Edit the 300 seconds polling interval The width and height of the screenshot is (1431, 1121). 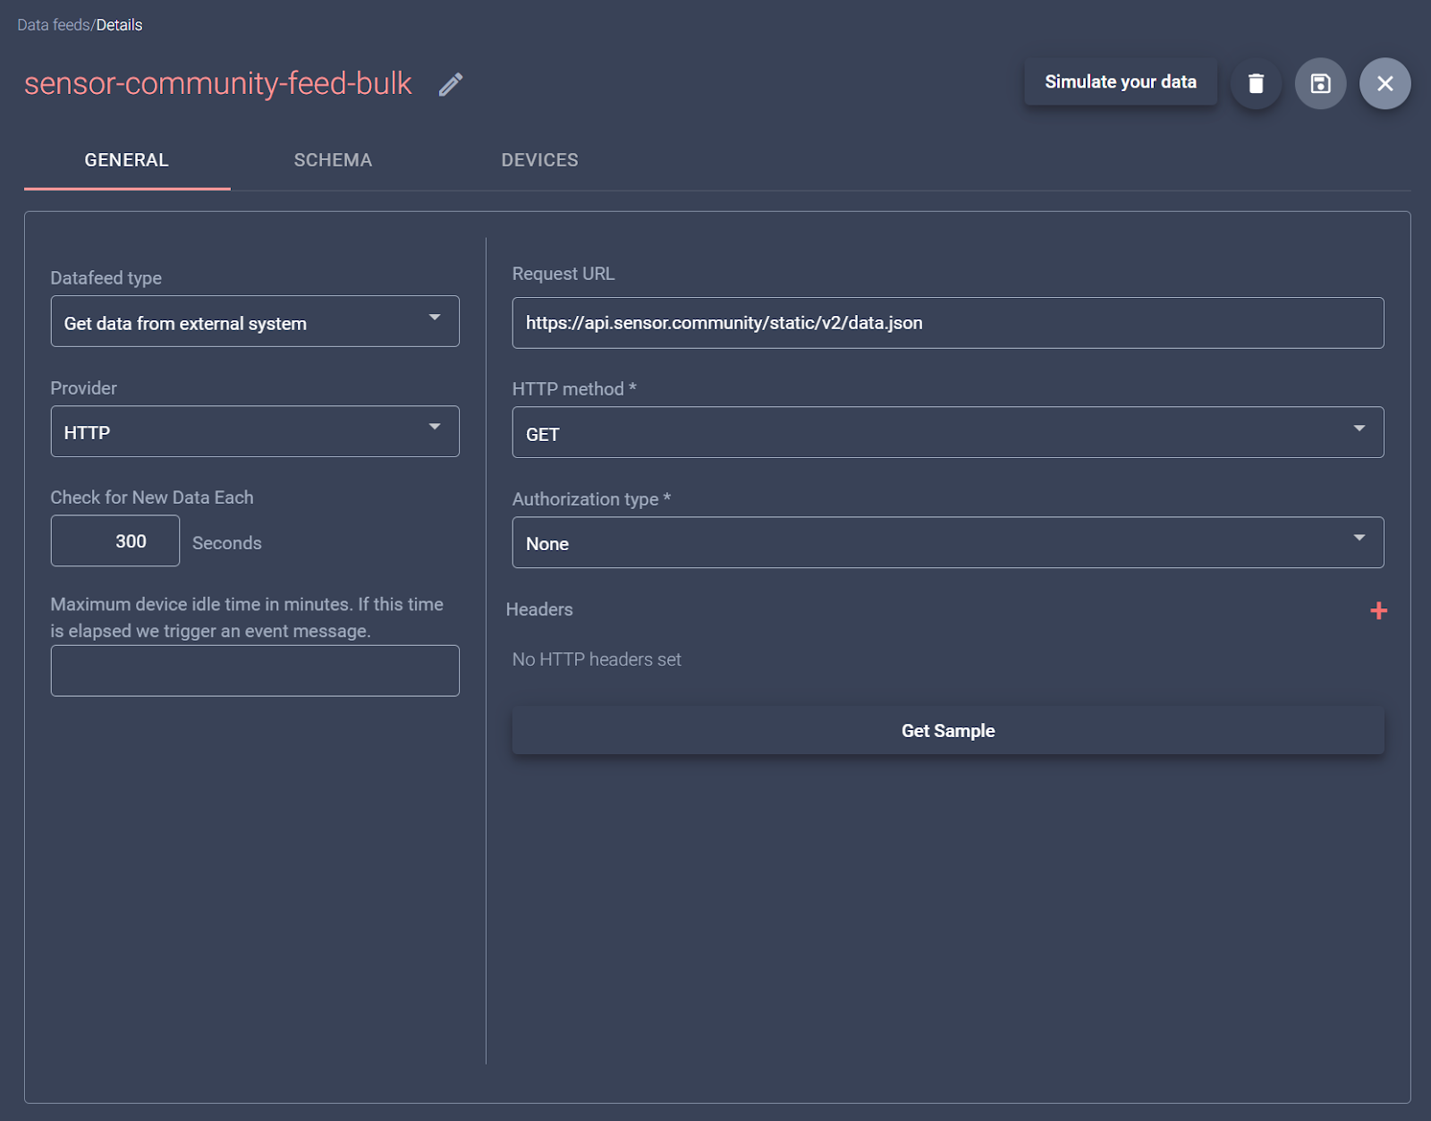click(x=114, y=540)
